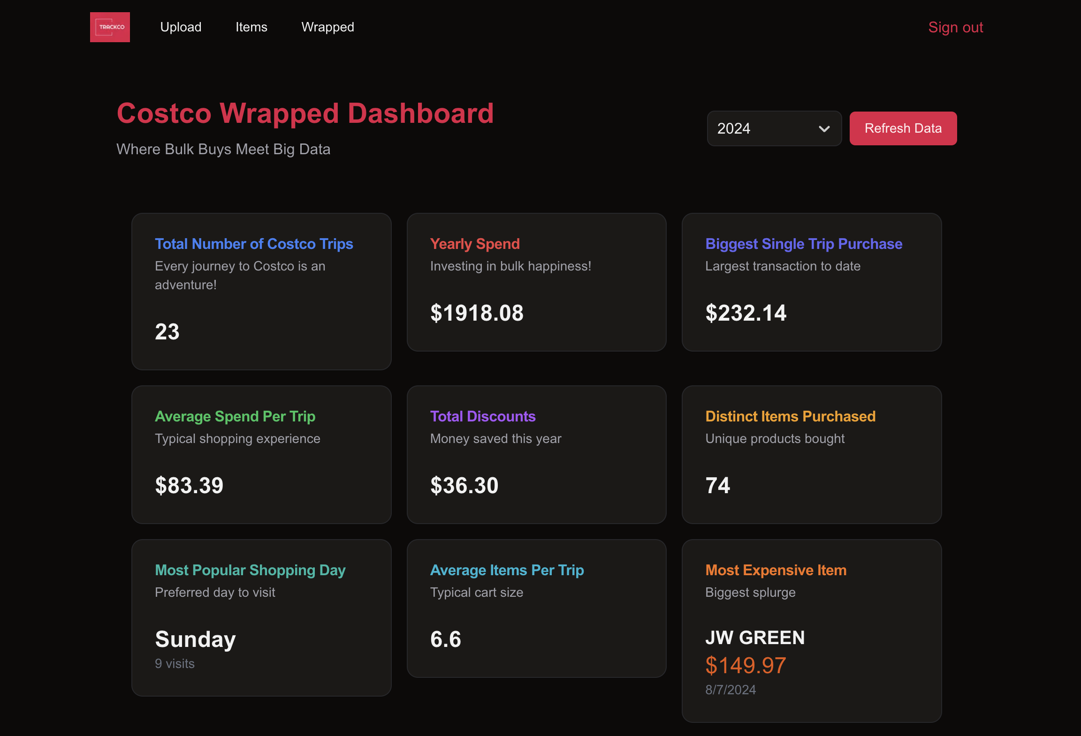1081x736 pixels.
Task: Click the $83.39 average spend value
Action: pyautogui.click(x=189, y=486)
